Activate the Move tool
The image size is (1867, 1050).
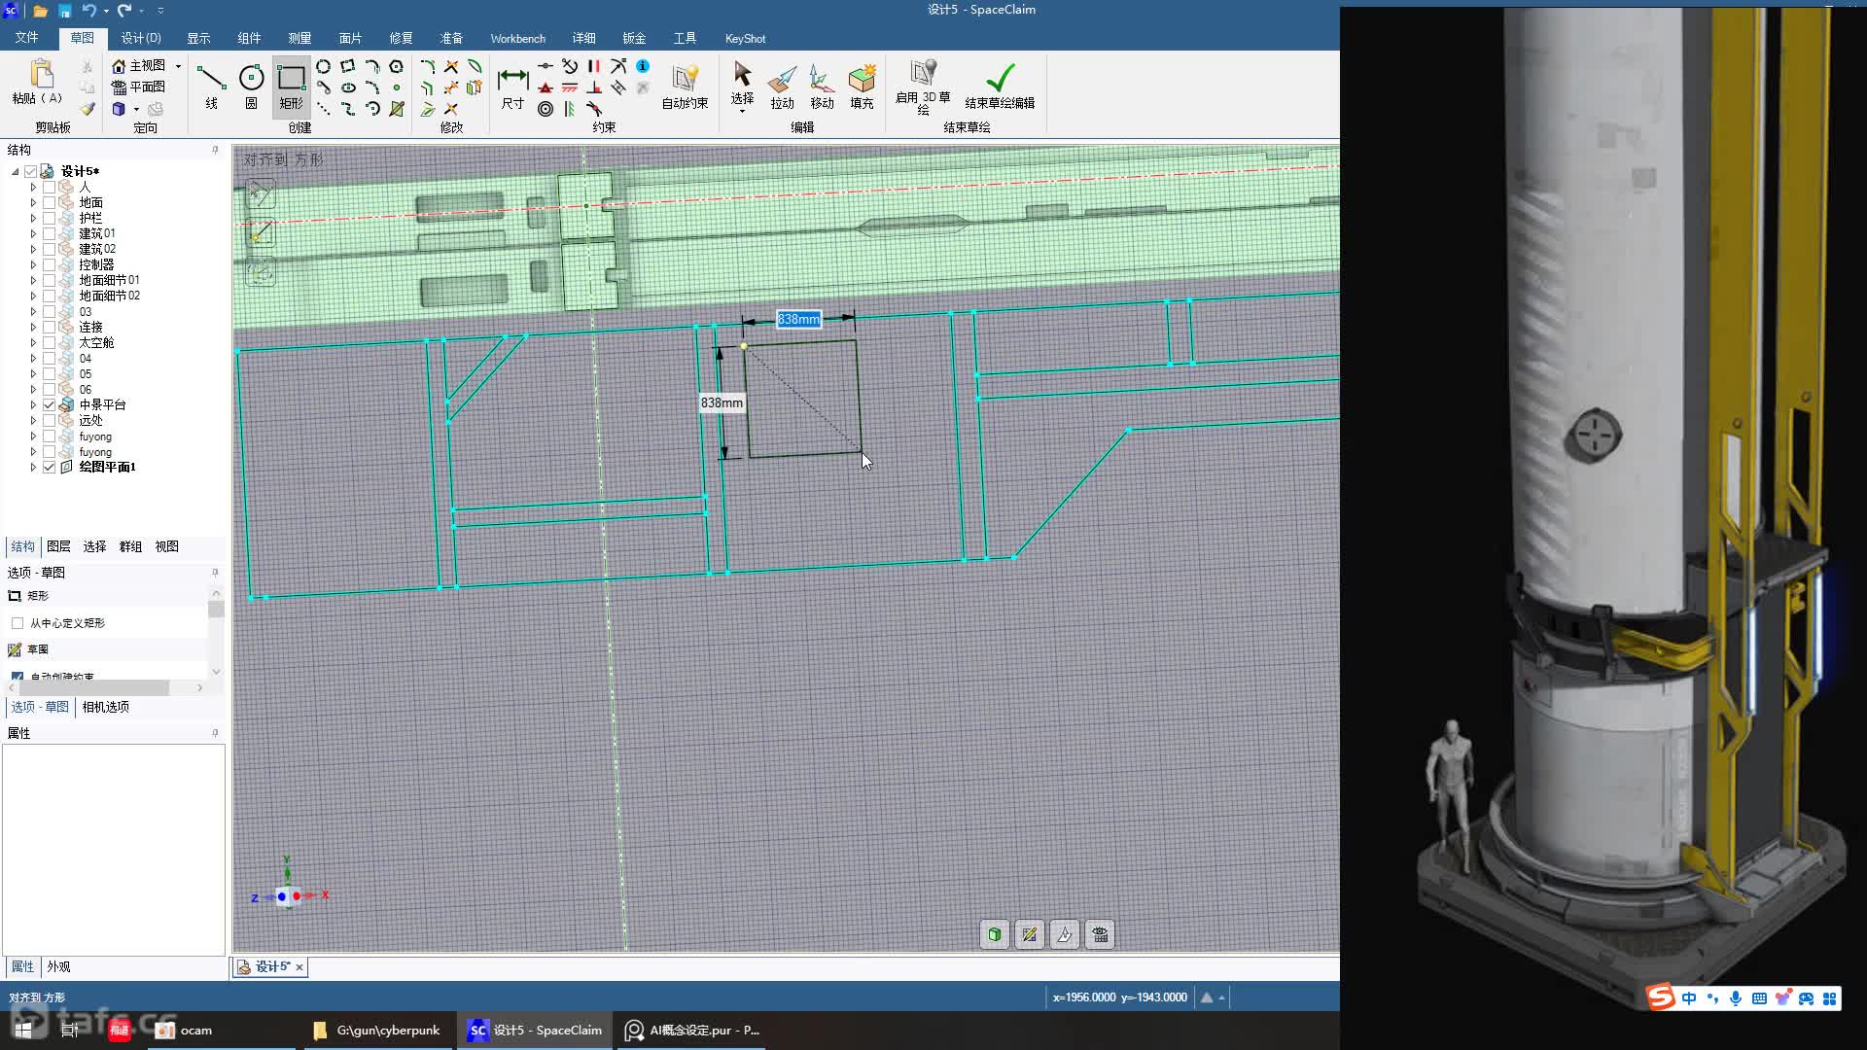pos(822,86)
